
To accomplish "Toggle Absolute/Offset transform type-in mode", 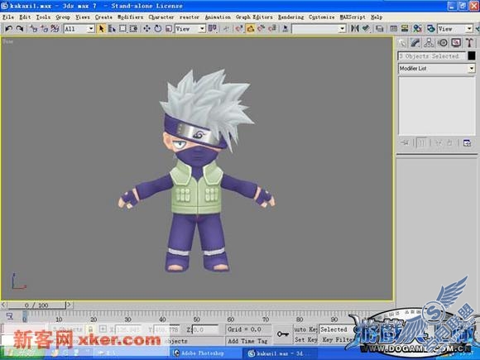I will coord(103,329).
